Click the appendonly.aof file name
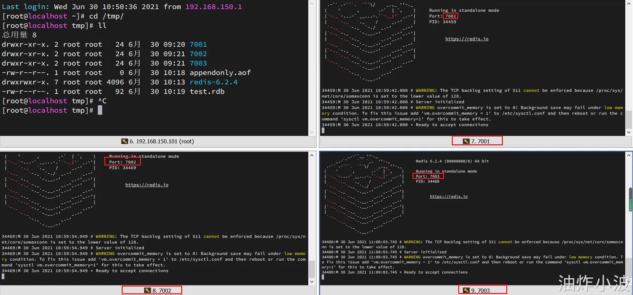Screen dimensions: 633x295 [x=220, y=73]
